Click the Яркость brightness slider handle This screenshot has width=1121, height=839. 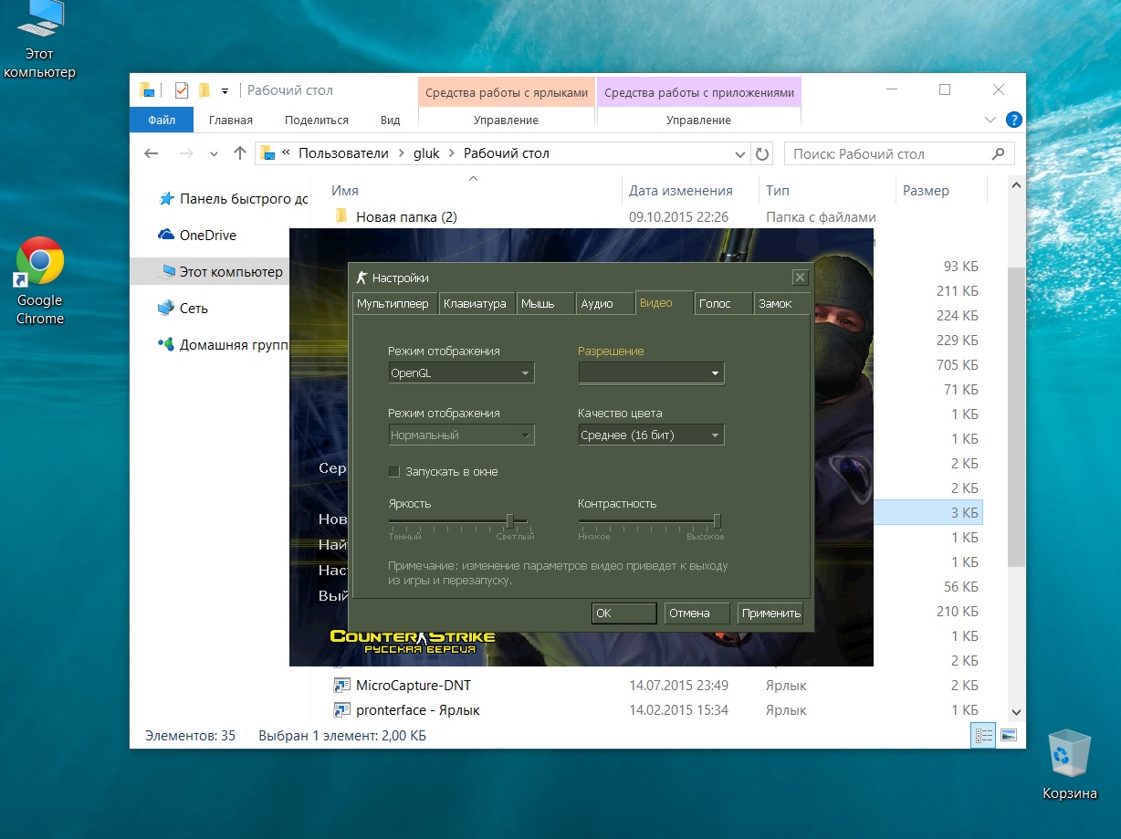[510, 521]
